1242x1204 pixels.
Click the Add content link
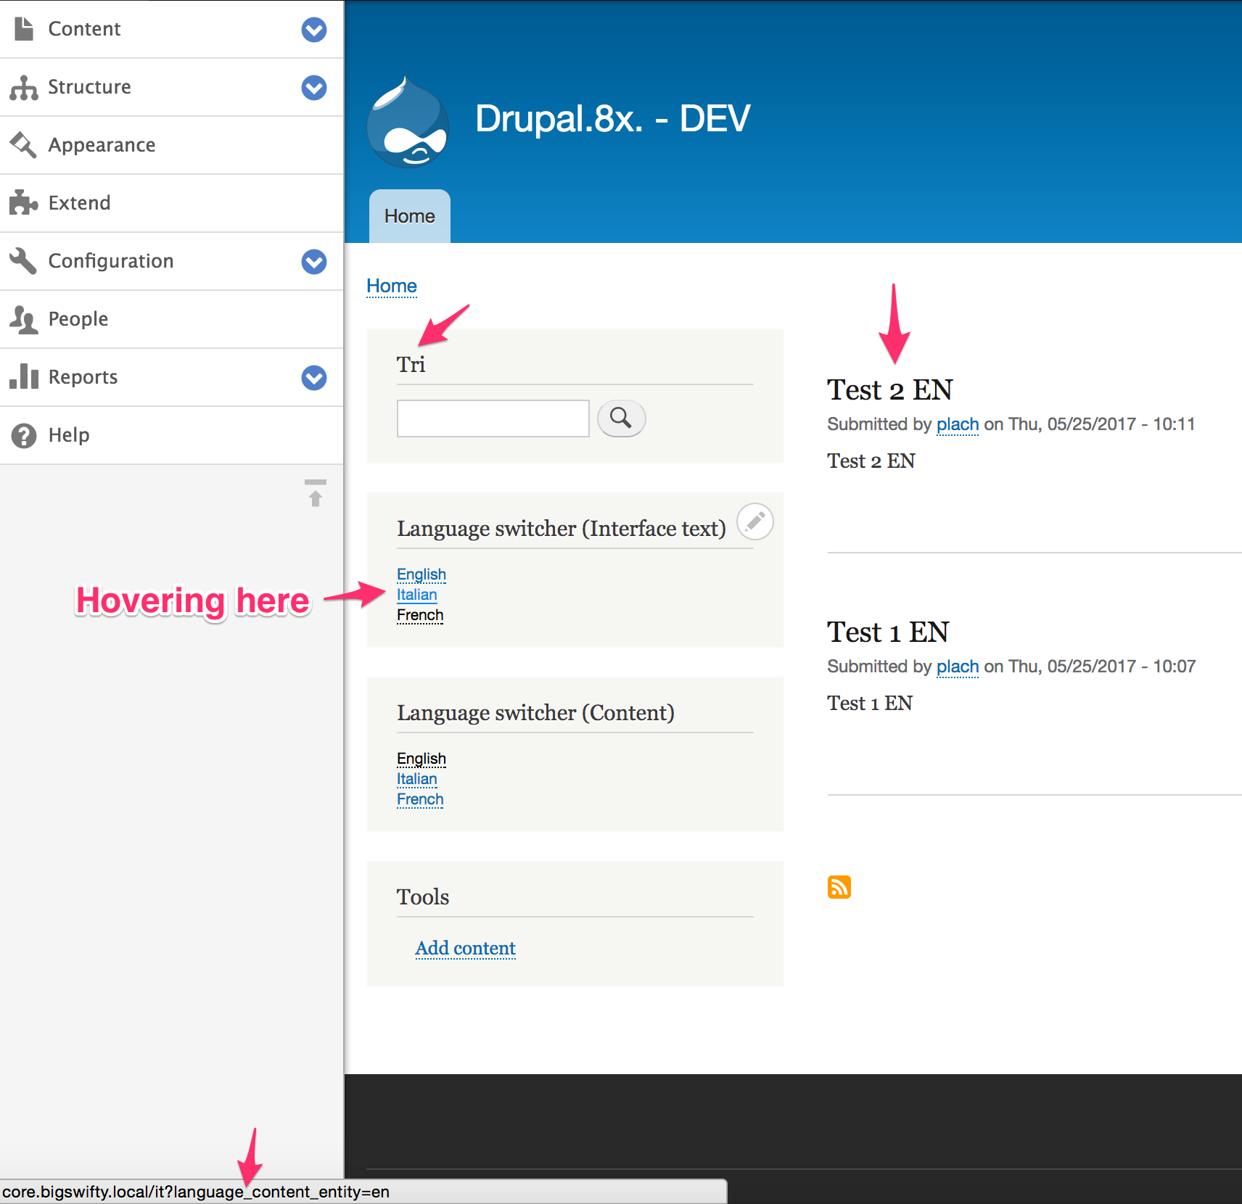[465, 948]
